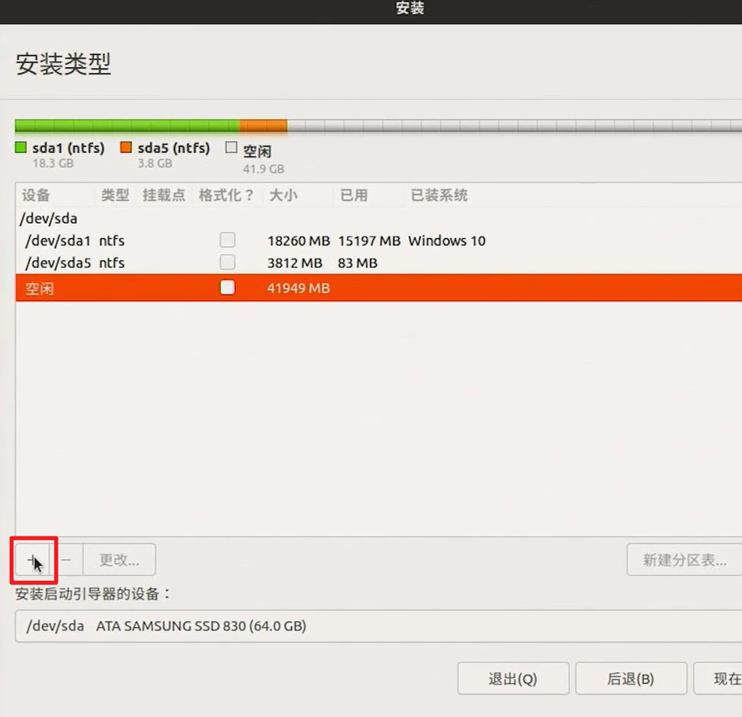Click the plus button to add partition
The height and width of the screenshot is (717, 742).
click(32, 560)
